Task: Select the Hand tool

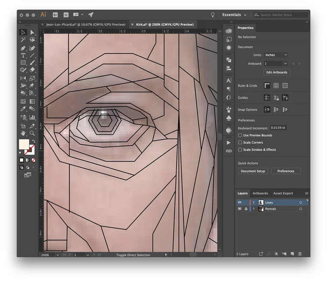Action: pyautogui.click(x=23, y=133)
